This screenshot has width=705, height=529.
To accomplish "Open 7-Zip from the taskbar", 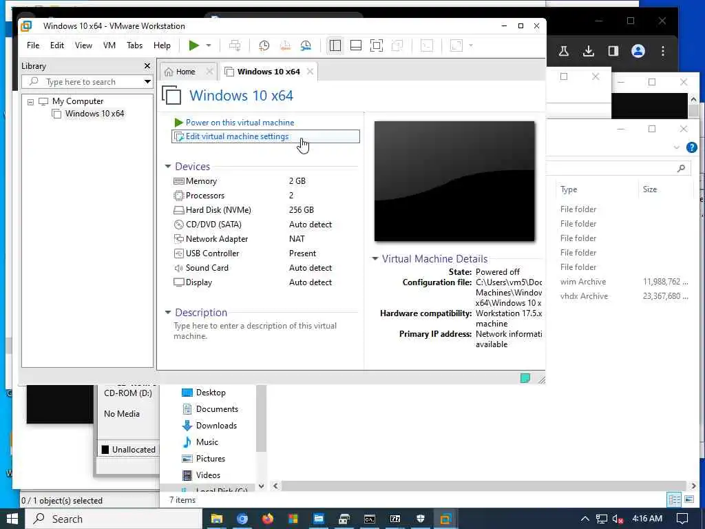I will [395, 519].
